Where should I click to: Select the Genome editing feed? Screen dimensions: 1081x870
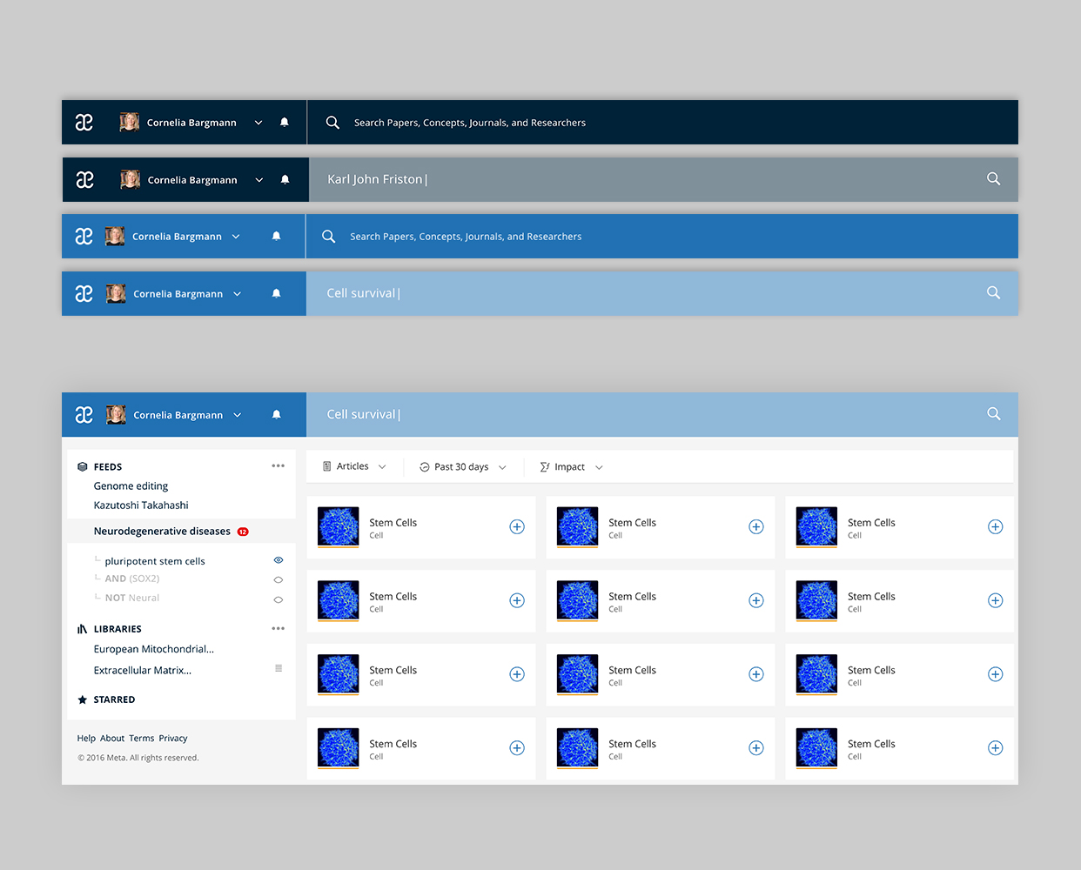131,486
